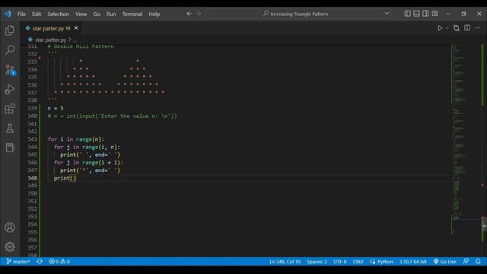Click the Synchronize Changes icon
487x274 pixels.
[40, 262]
